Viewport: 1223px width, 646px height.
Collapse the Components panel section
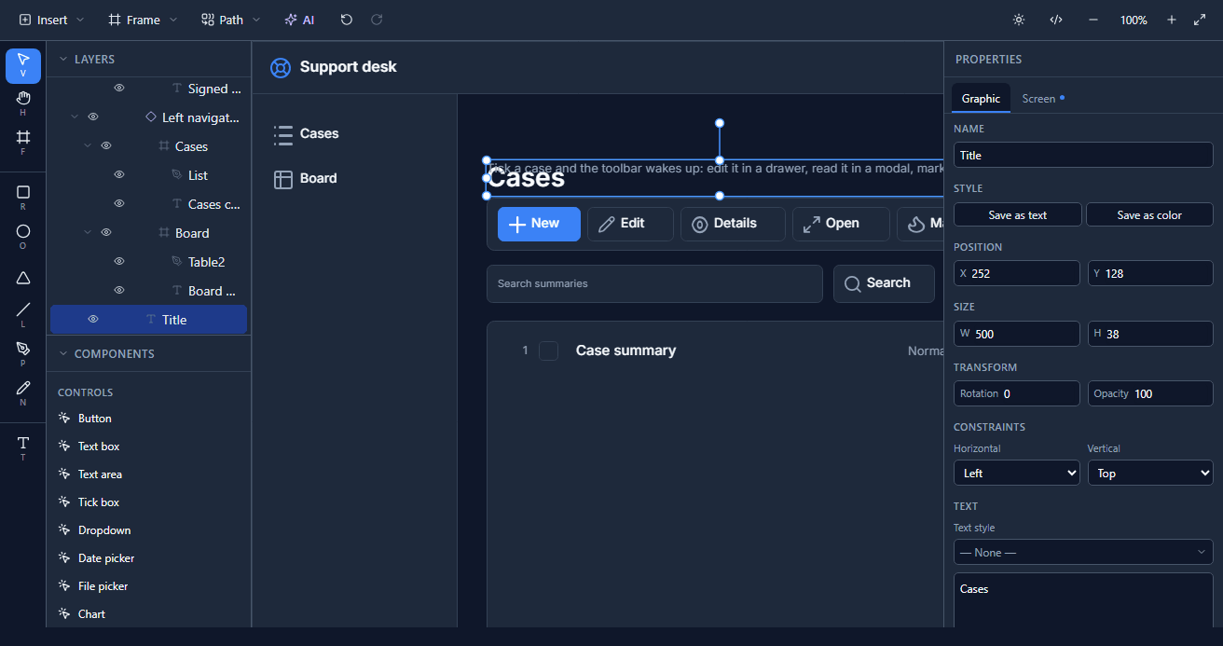pyautogui.click(x=63, y=353)
